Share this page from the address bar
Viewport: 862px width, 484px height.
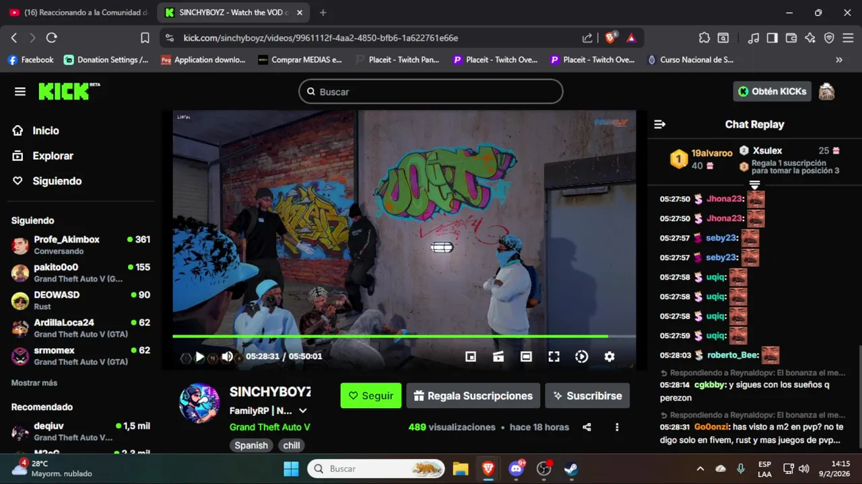587,38
